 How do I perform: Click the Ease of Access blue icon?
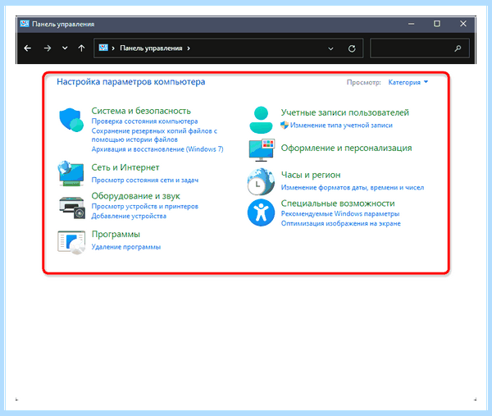click(261, 213)
